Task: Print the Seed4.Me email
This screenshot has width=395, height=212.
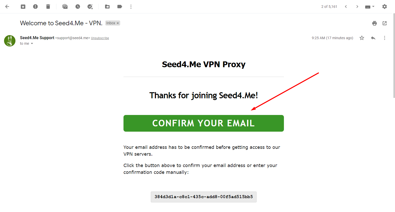Action: [x=374, y=23]
